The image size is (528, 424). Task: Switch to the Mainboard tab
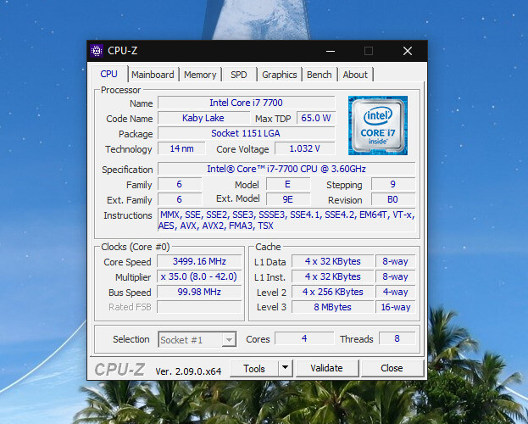[153, 75]
